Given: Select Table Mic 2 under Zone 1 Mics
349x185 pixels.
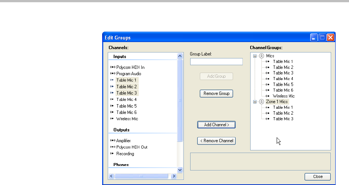Looking at the screenshot, I should click(283, 113).
